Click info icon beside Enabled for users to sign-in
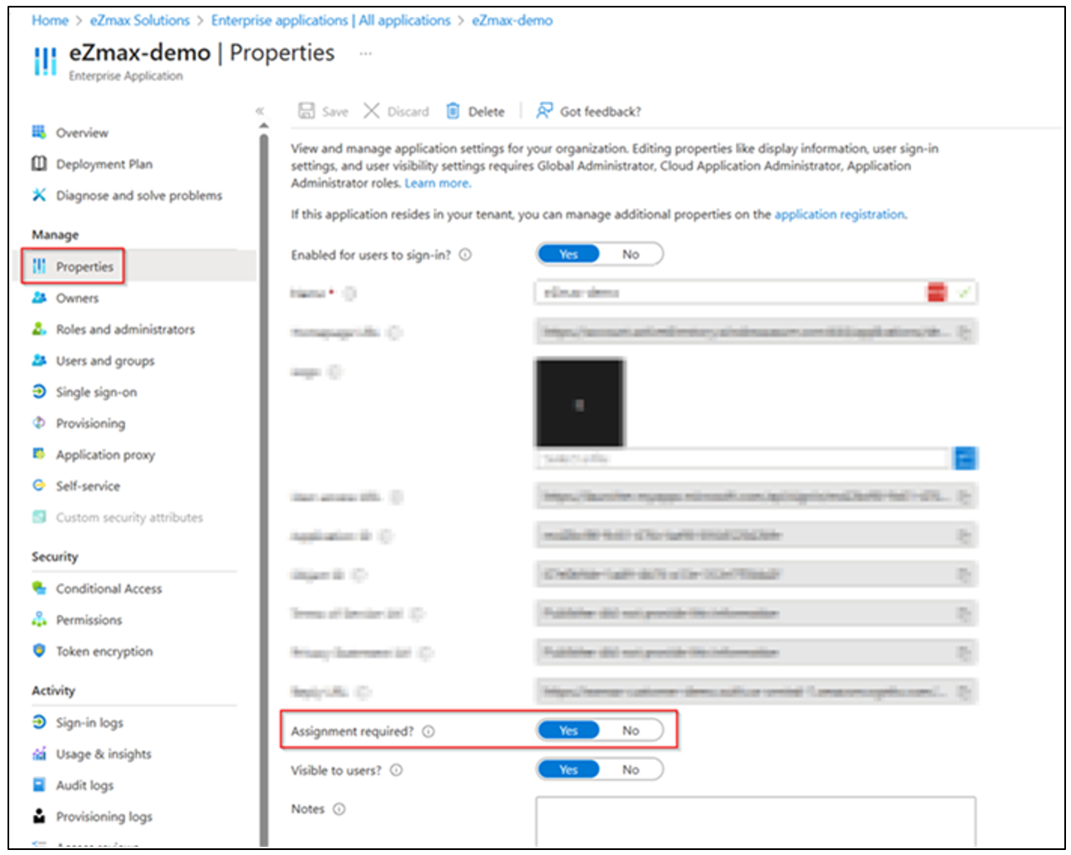The height and width of the screenshot is (855, 1071). (466, 255)
